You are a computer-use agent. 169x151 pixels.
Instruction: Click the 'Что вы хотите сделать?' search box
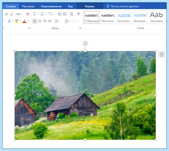[123, 6]
